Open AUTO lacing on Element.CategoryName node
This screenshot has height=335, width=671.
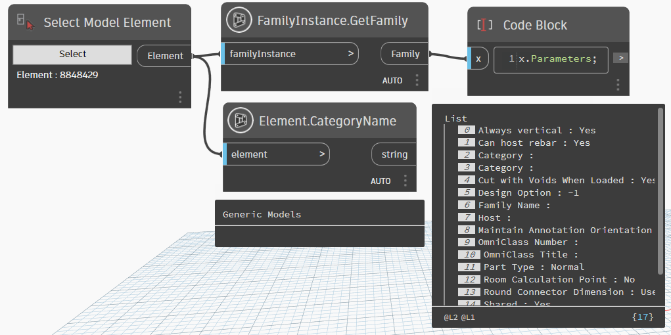click(x=381, y=181)
